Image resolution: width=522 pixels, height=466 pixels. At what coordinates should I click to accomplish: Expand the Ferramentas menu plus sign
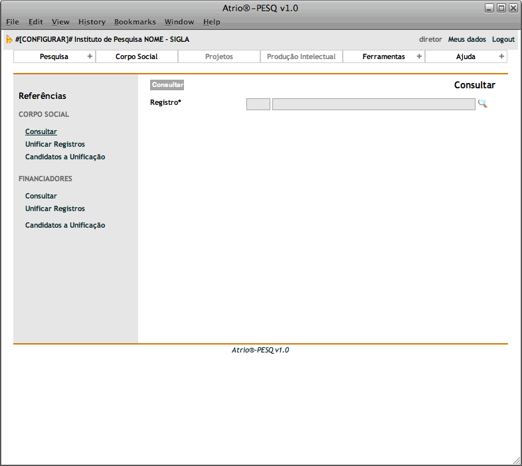click(x=419, y=56)
